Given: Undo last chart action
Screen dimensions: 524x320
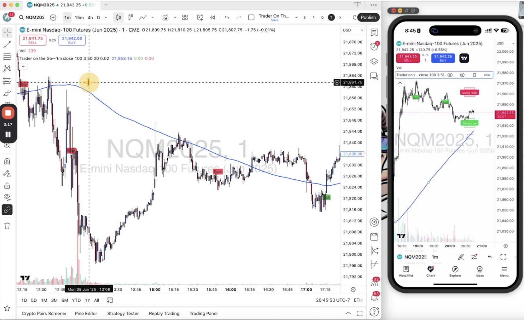Looking at the screenshot, I should (227, 17).
